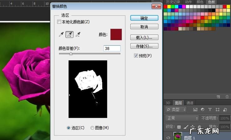Select the plain Eyedropper tool in dialog
The width and height of the screenshot is (231, 140).
click(x=61, y=35)
